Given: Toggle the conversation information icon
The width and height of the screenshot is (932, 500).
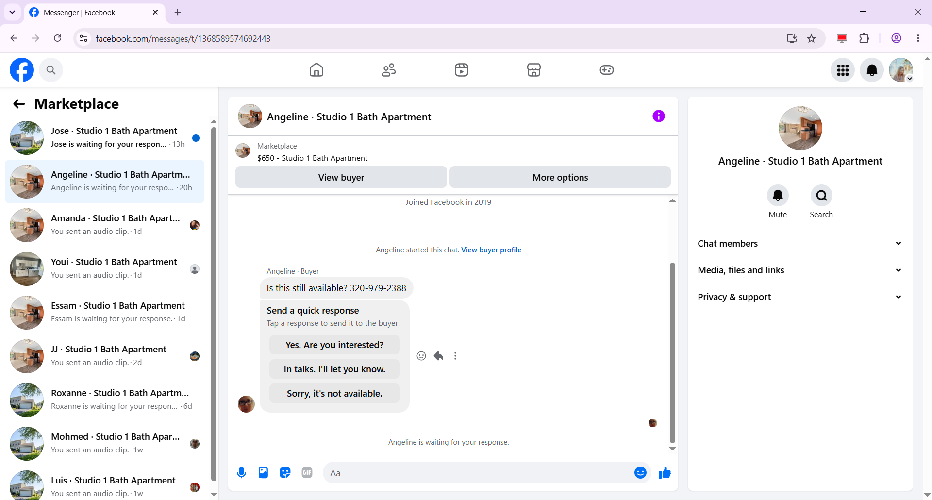Looking at the screenshot, I should [x=659, y=116].
